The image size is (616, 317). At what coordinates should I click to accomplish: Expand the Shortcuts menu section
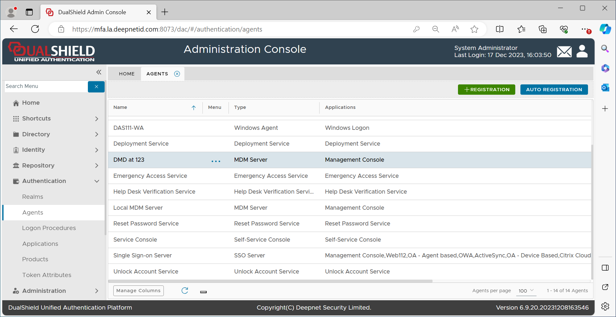pos(97,119)
